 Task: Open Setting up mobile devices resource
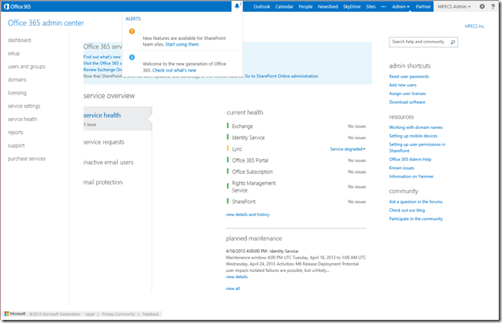413,136
